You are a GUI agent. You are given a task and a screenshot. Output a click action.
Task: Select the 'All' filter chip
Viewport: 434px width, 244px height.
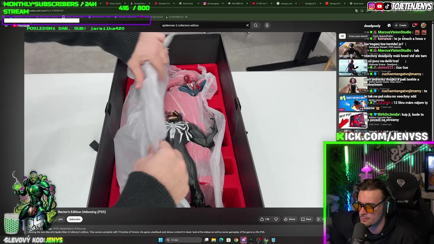click(342, 36)
